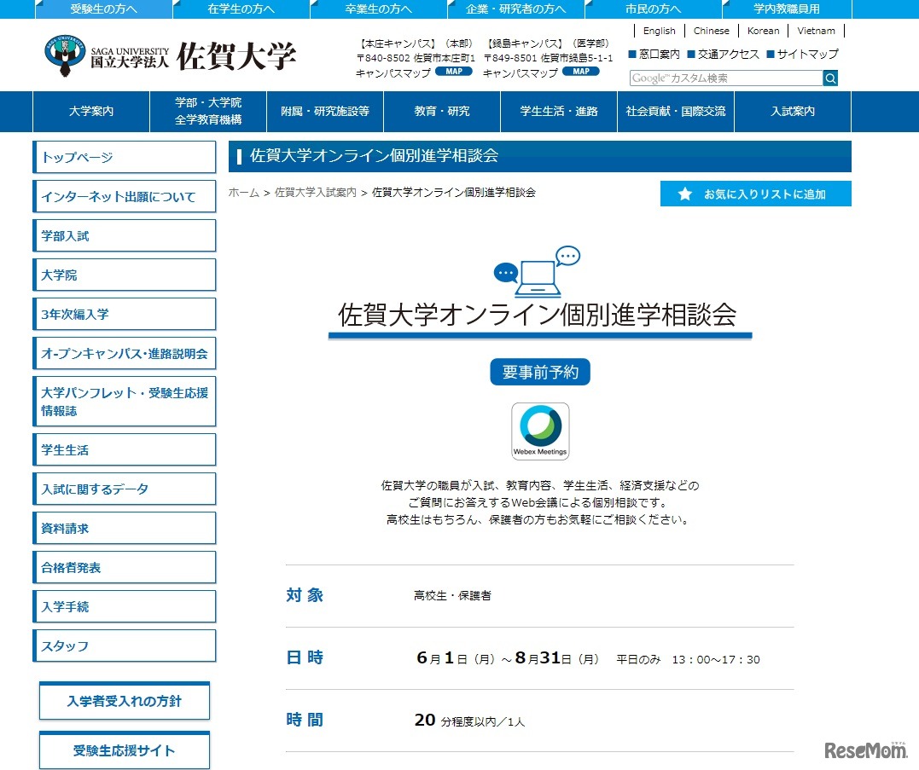Open the 社会貢献・国際交流 navigation menu
The image size is (919, 770).
(675, 111)
